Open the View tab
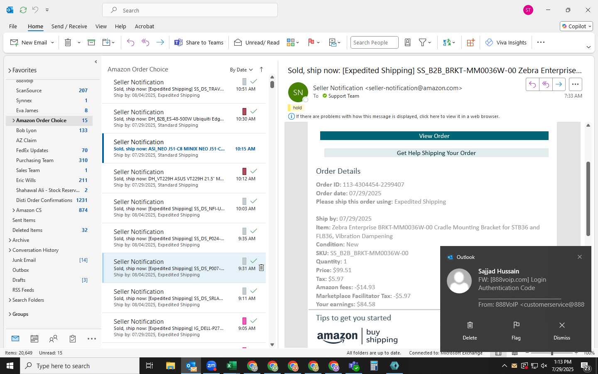The width and height of the screenshot is (598, 374). click(101, 26)
